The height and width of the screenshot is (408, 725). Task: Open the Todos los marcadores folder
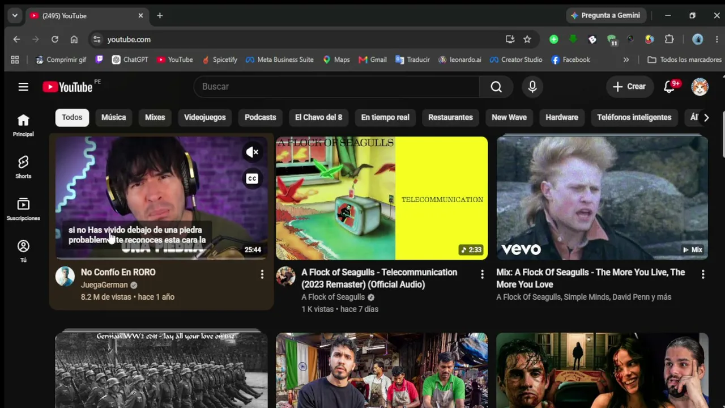pos(684,59)
